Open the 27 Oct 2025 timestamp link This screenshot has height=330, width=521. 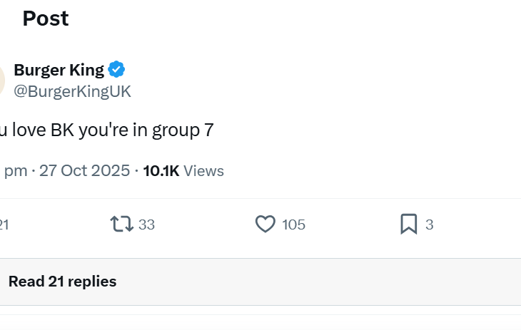click(x=84, y=171)
